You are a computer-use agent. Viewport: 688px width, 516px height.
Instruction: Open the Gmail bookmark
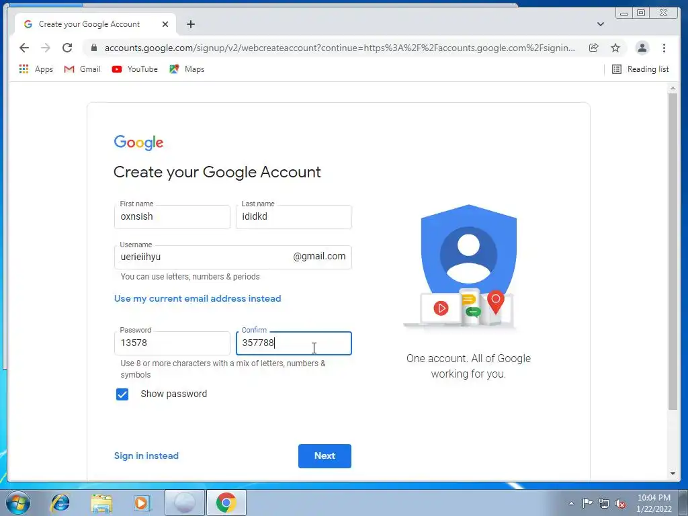pyautogui.click(x=82, y=69)
